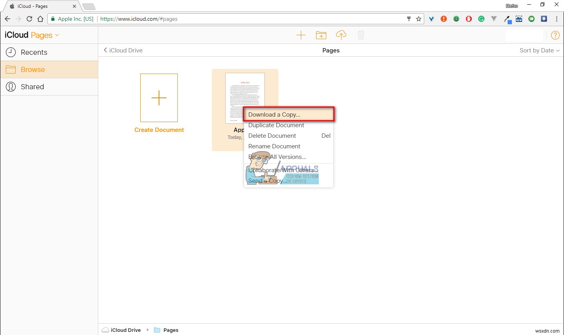This screenshot has height=335, width=564.
Task: Select Duplicate Document in the context menu
Action: pyautogui.click(x=289, y=125)
